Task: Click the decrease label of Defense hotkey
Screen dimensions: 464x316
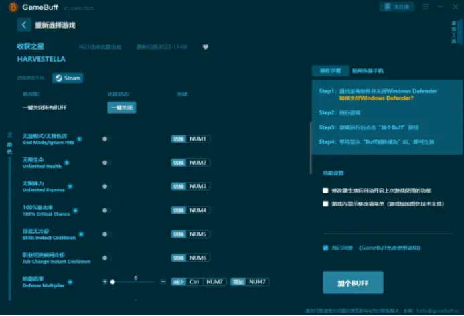Action: pyautogui.click(x=179, y=282)
